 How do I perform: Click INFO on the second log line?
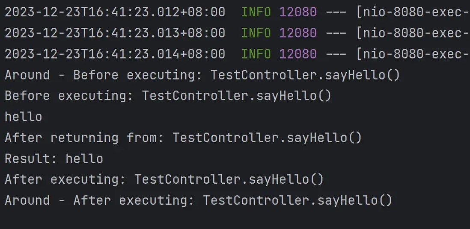pos(256,33)
